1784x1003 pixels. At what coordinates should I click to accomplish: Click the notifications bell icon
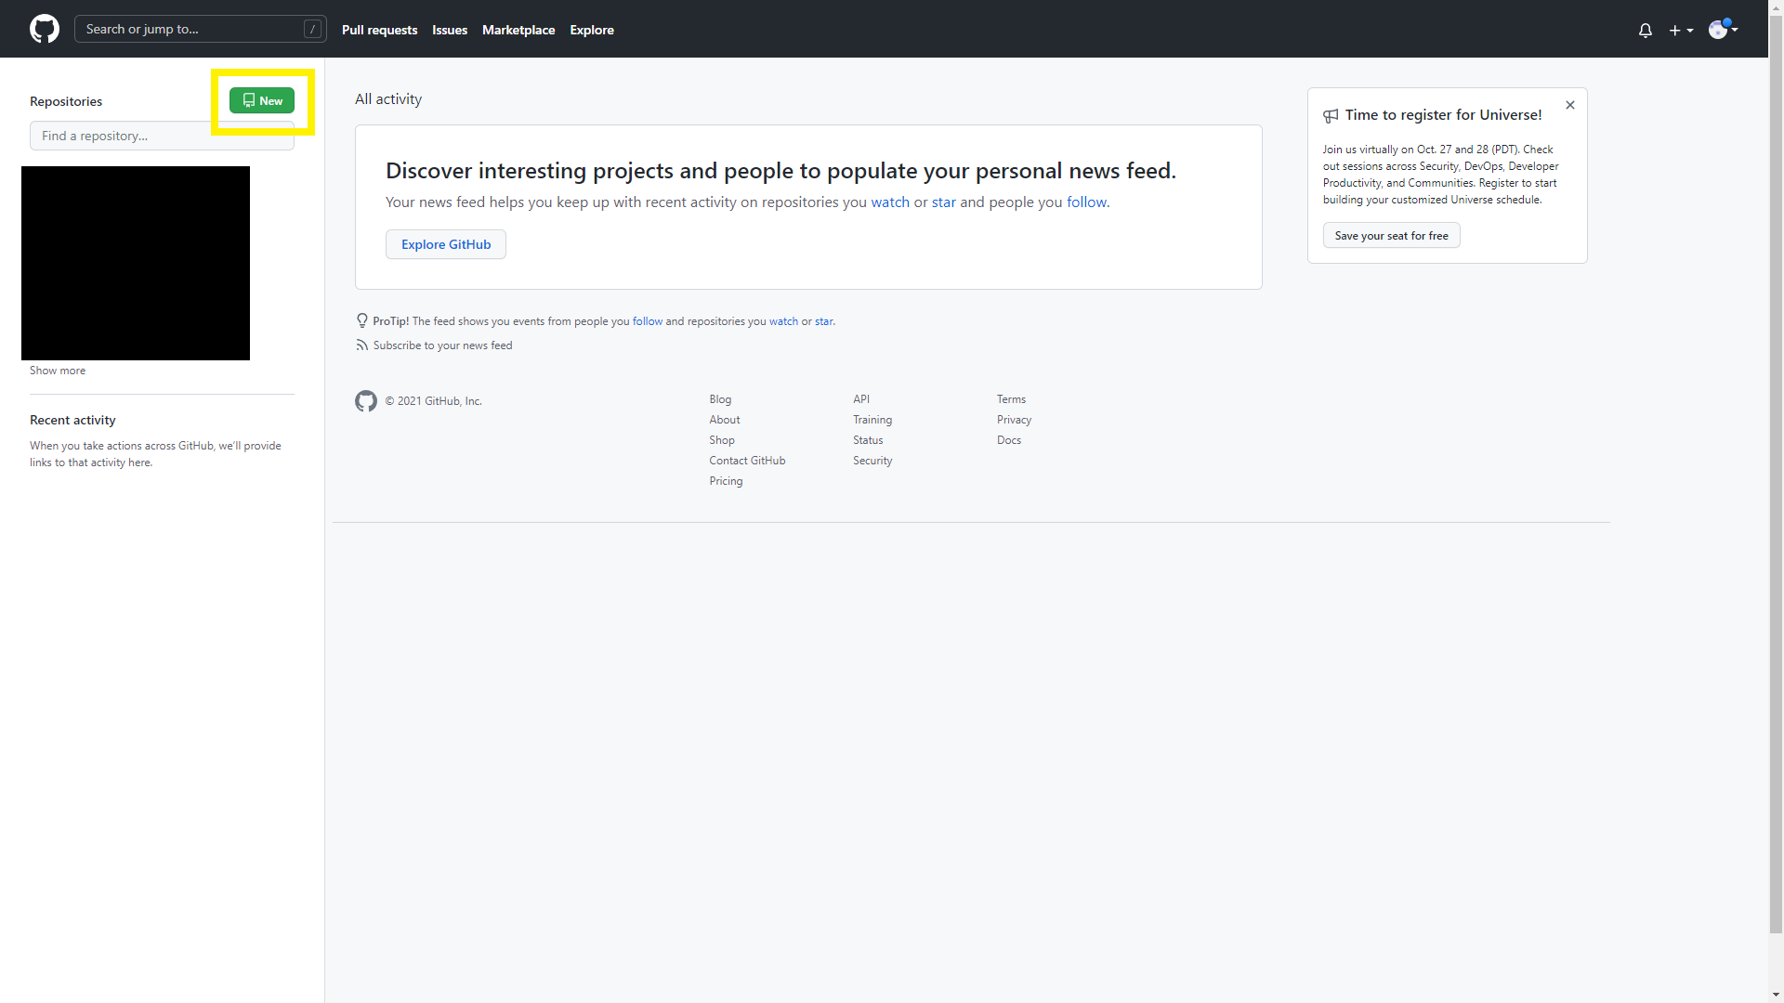1645,28
